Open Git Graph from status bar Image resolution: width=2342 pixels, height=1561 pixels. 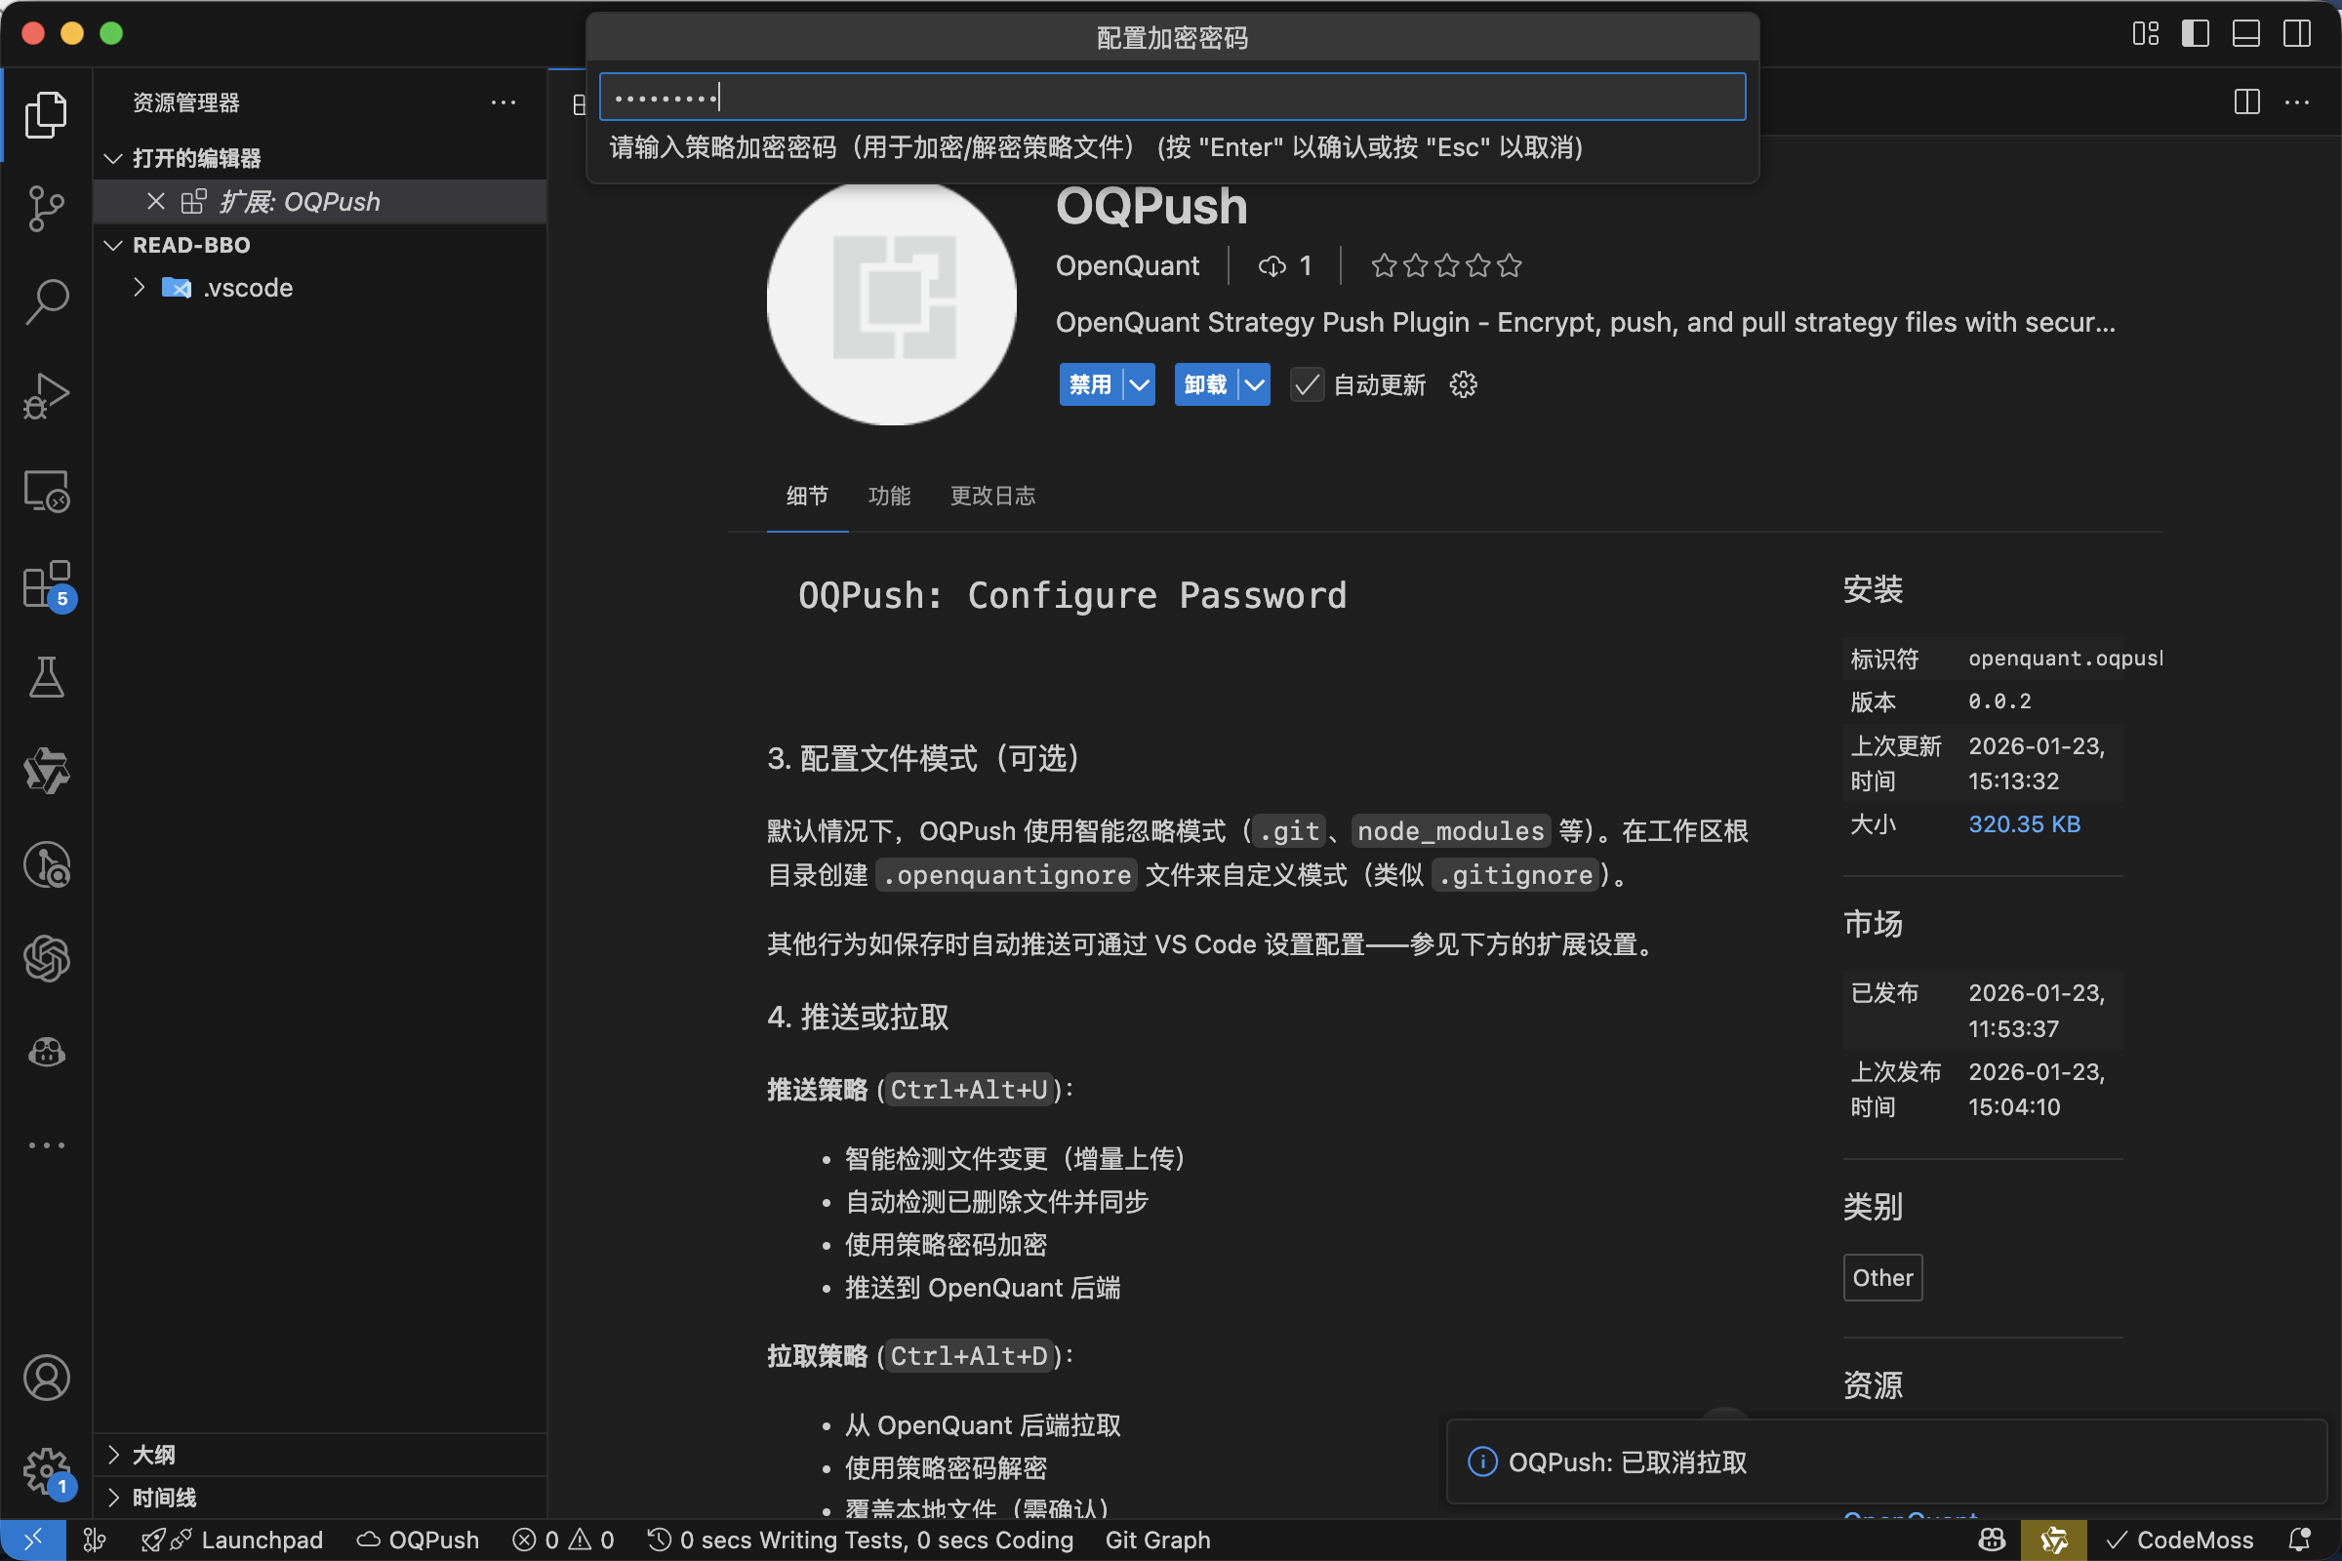click(x=1156, y=1540)
